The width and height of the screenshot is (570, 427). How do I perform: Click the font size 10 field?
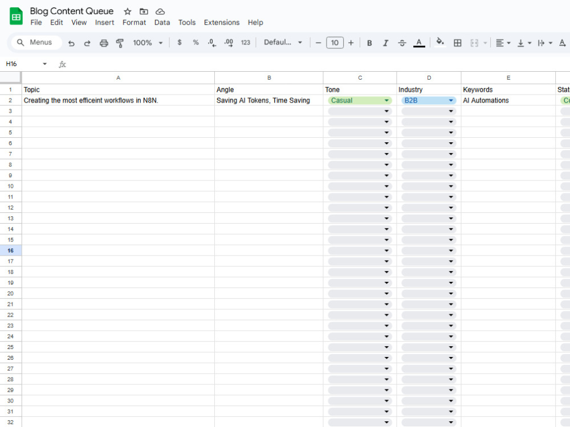click(x=335, y=43)
